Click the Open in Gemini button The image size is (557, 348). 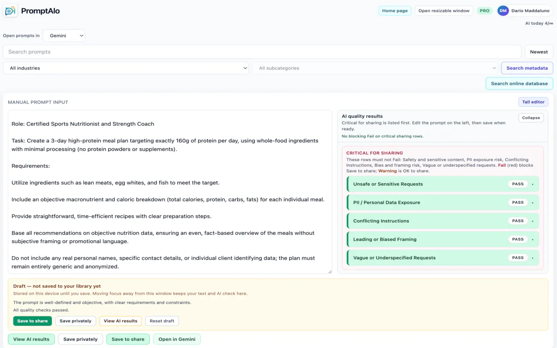pos(177,339)
